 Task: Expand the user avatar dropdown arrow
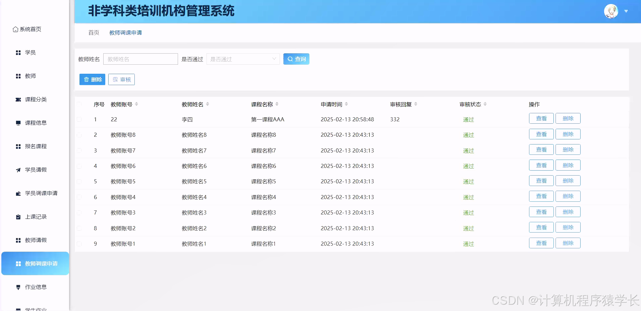coord(626,11)
